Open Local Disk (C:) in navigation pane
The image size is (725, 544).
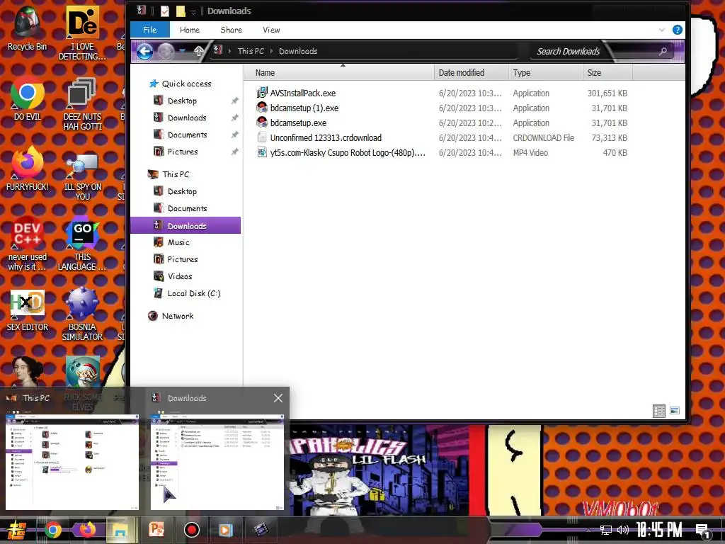pyautogui.click(x=194, y=293)
